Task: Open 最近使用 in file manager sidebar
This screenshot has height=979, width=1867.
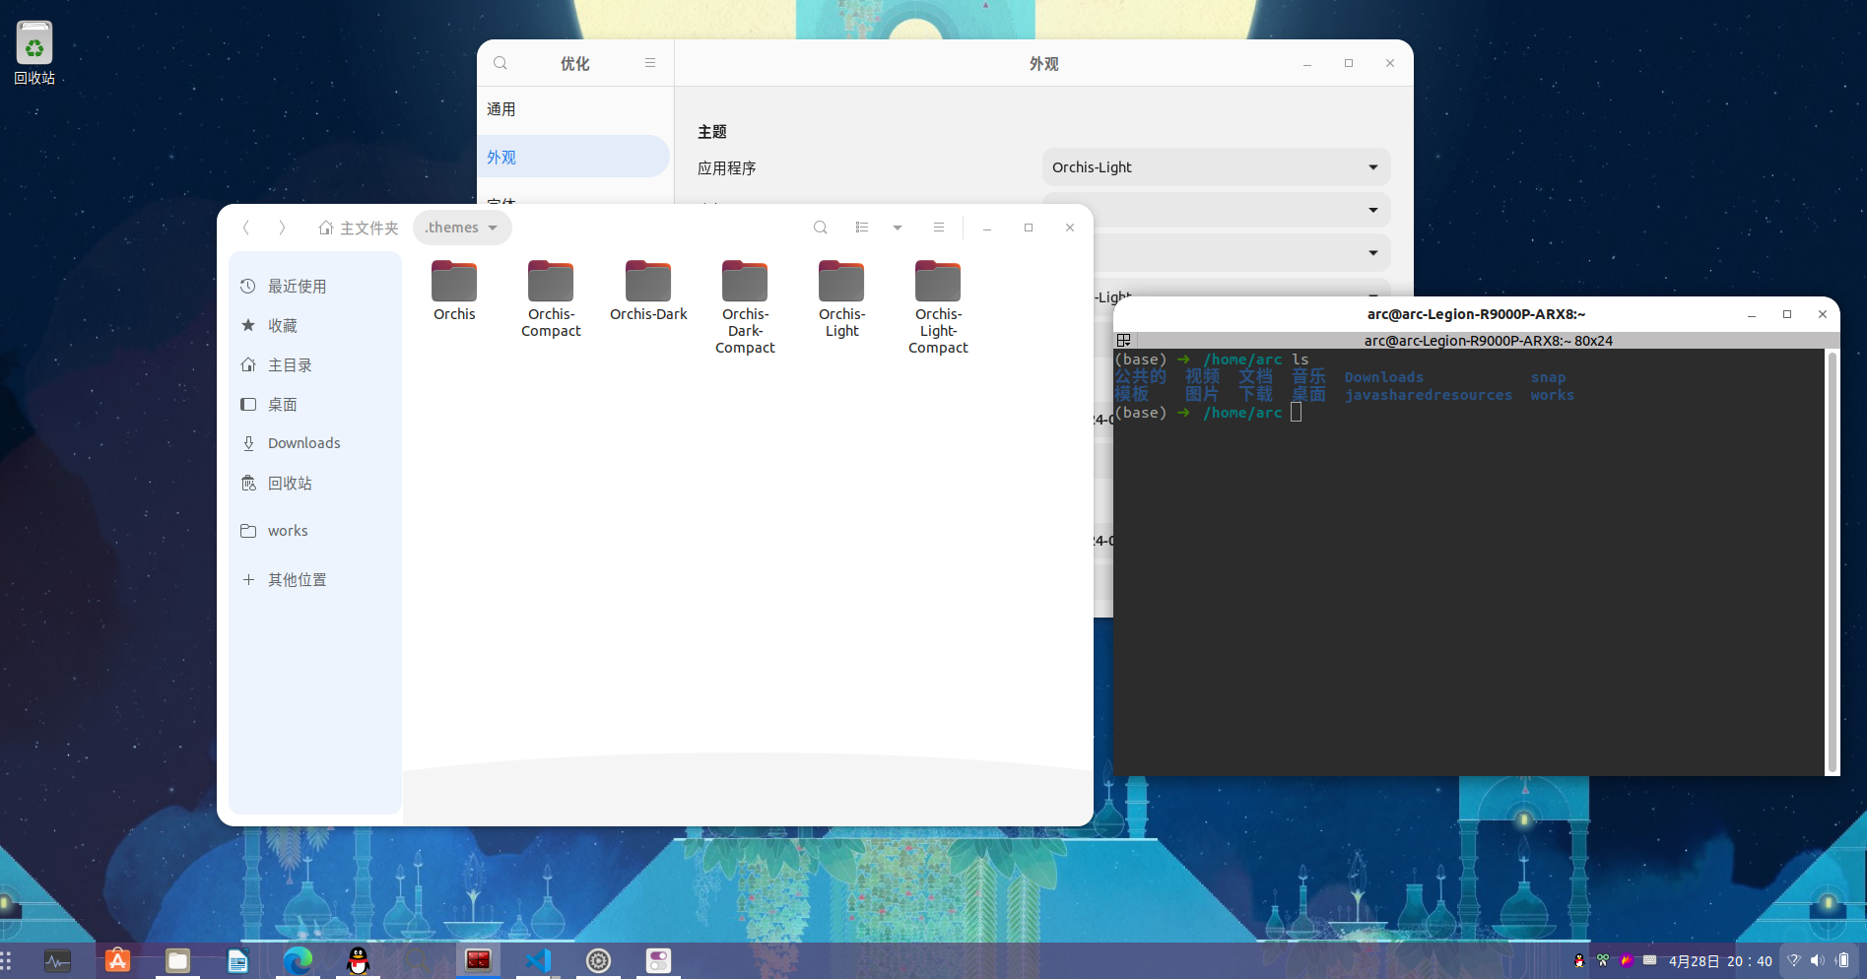Action: tap(315, 286)
